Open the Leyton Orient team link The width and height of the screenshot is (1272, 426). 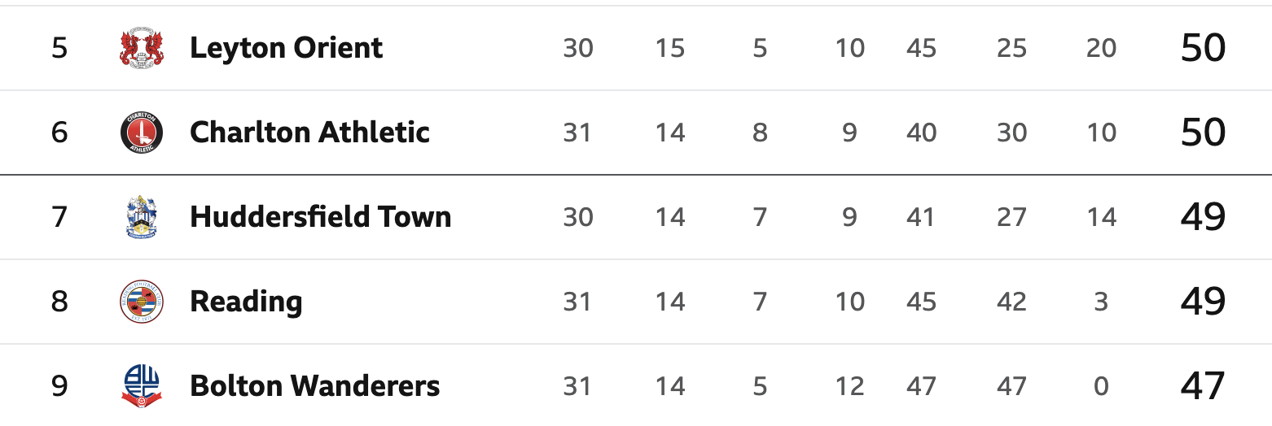point(286,49)
